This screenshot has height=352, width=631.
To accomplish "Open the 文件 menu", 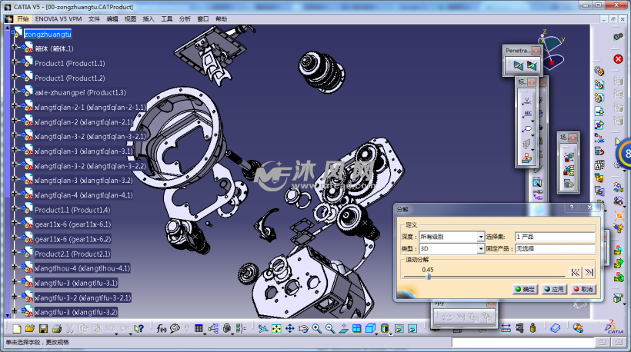I will pos(94,19).
